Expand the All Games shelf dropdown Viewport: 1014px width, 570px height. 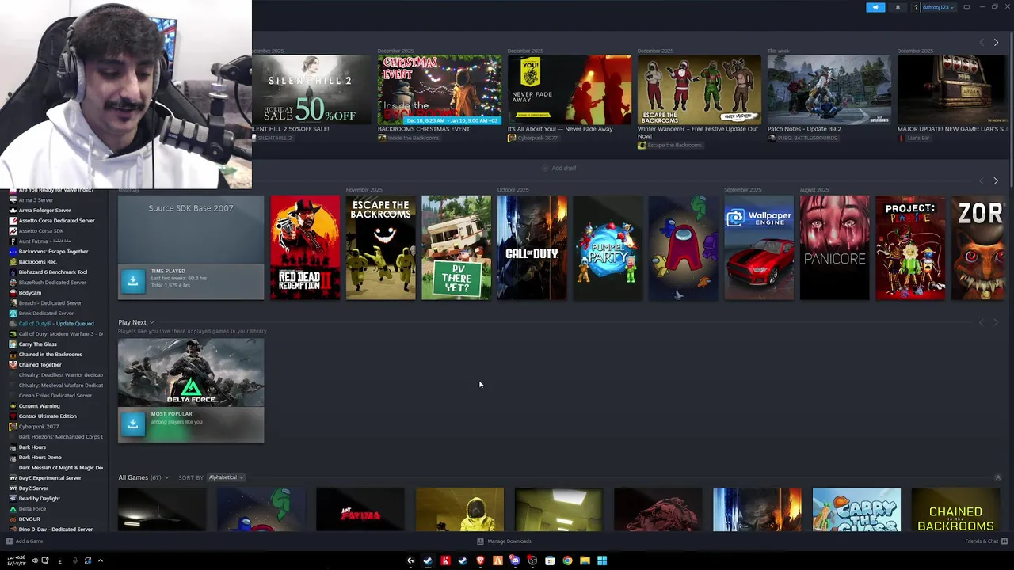pyautogui.click(x=167, y=477)
